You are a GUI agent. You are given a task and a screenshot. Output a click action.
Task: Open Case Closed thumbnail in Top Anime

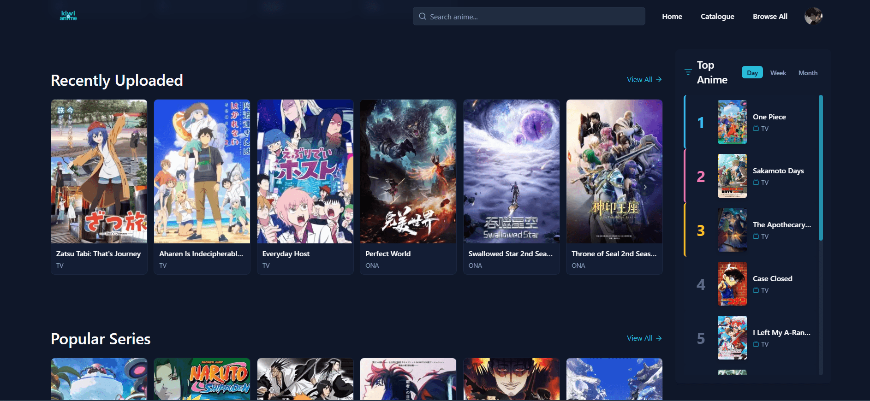click(x=732, y=284)
